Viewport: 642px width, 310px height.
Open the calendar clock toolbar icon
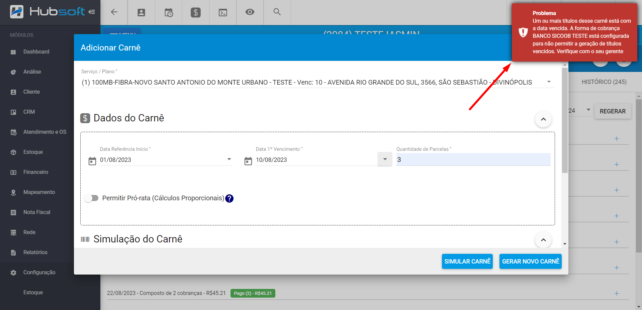(x=169, y=12)
